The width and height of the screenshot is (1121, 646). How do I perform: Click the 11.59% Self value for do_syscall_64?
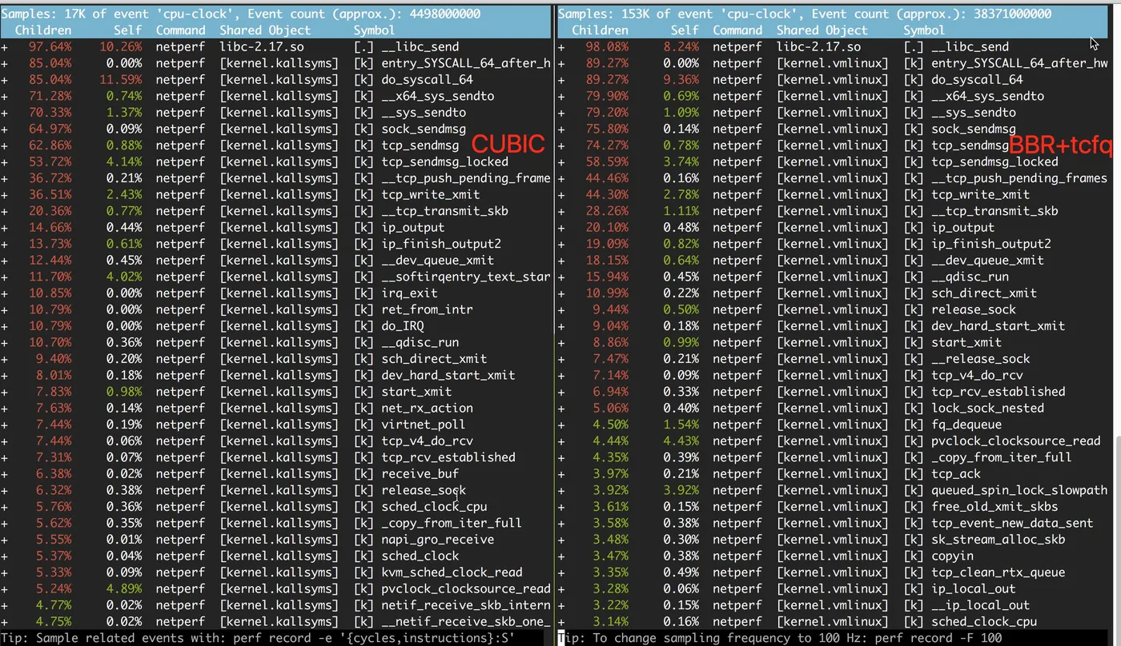click(x=121, y=80)
